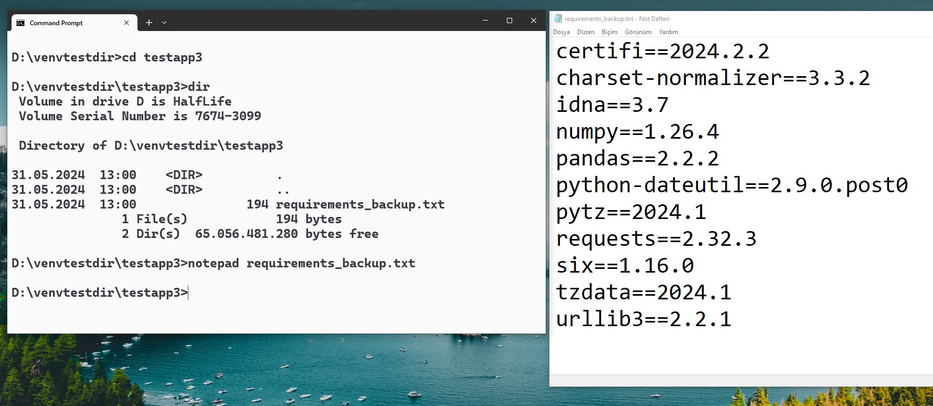
Task: Click the numpy==1.26.4 line
Action: pos(638,131)
